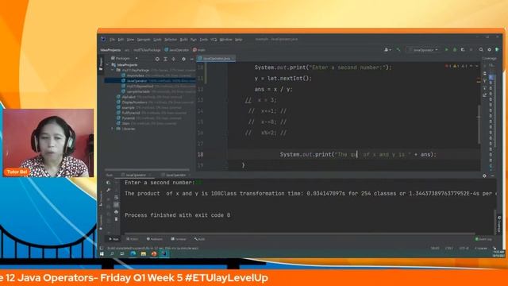This screenshot has width=508, height=286.
Task: Open the View menu
Action: coord(130,39)
